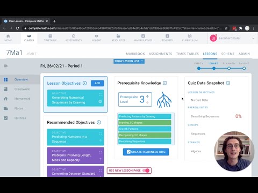
Task: Select Predicting Patterns by Drawing prerequisite
Action: [x=145, y=116]
